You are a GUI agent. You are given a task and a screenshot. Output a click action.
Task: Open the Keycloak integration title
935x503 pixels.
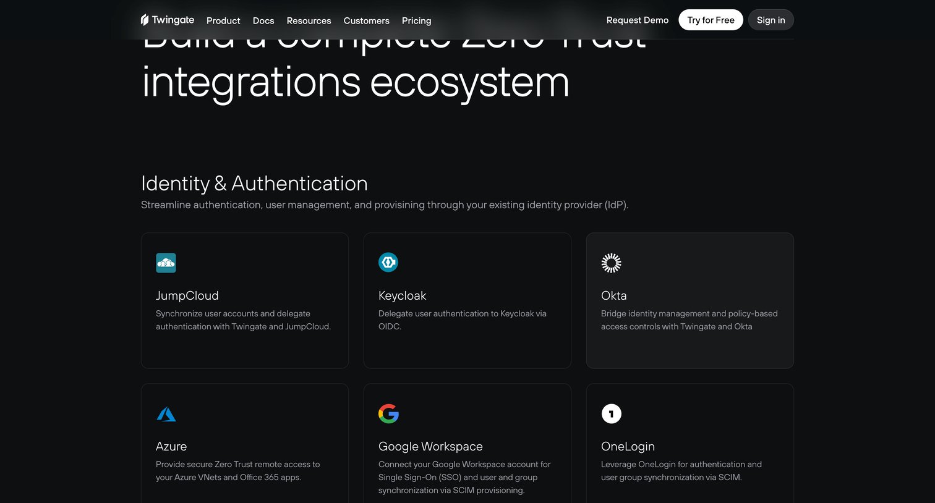[x=402, y=295]
